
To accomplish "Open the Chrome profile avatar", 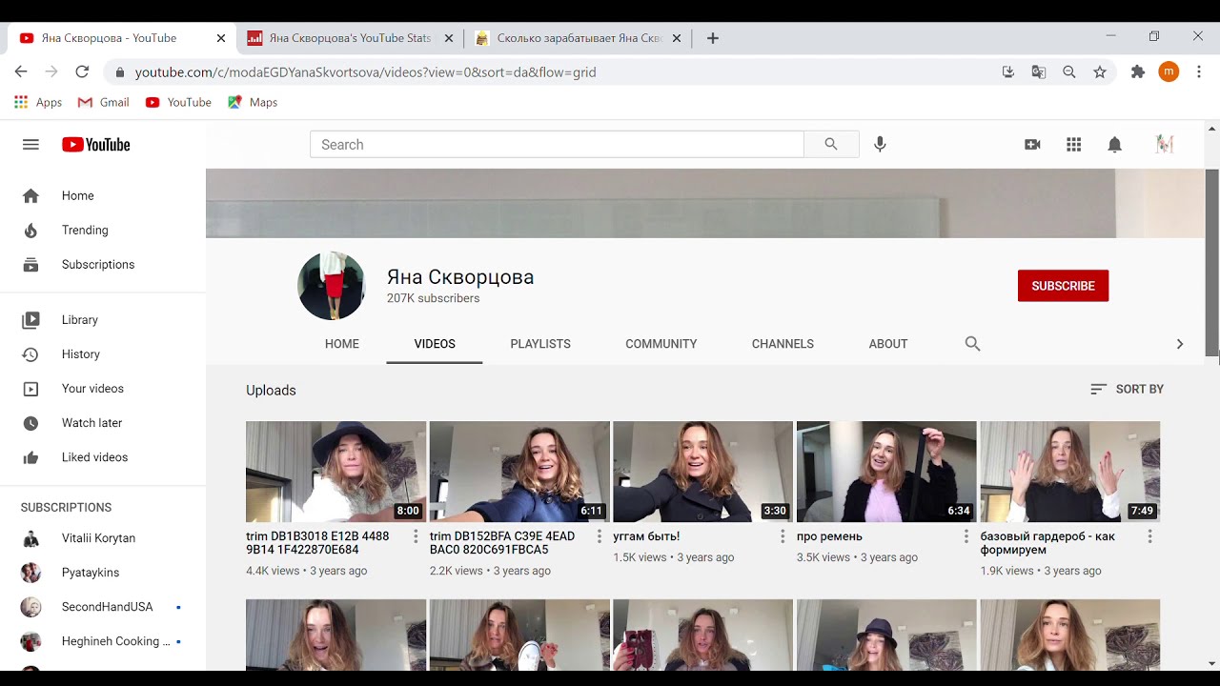I will point(1169,71).
